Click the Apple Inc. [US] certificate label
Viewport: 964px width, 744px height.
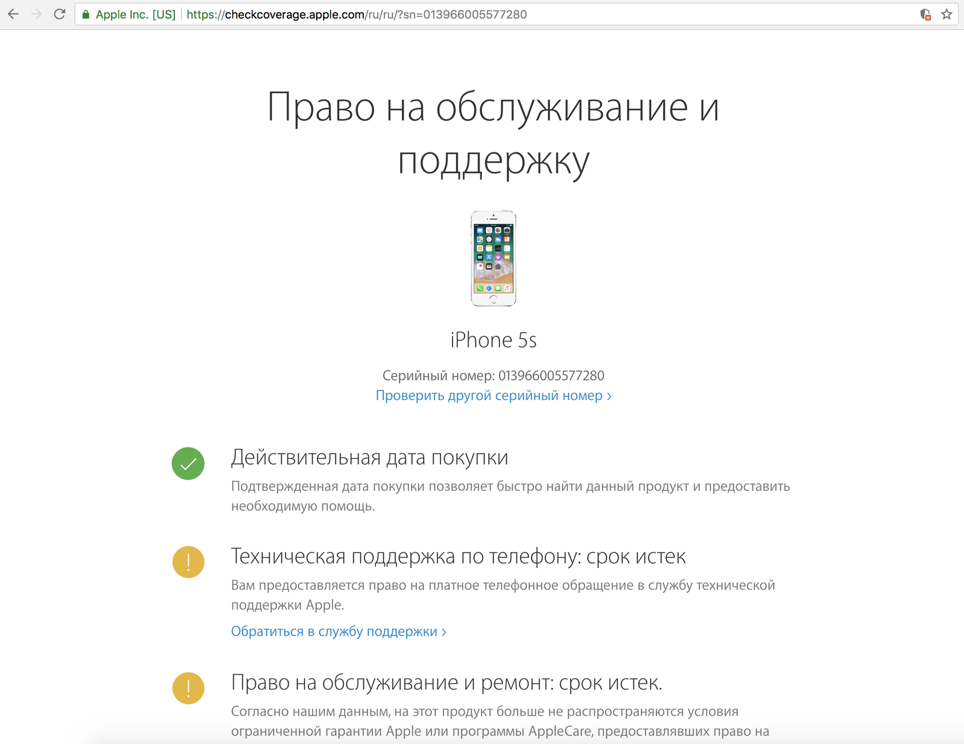(136, 14)
